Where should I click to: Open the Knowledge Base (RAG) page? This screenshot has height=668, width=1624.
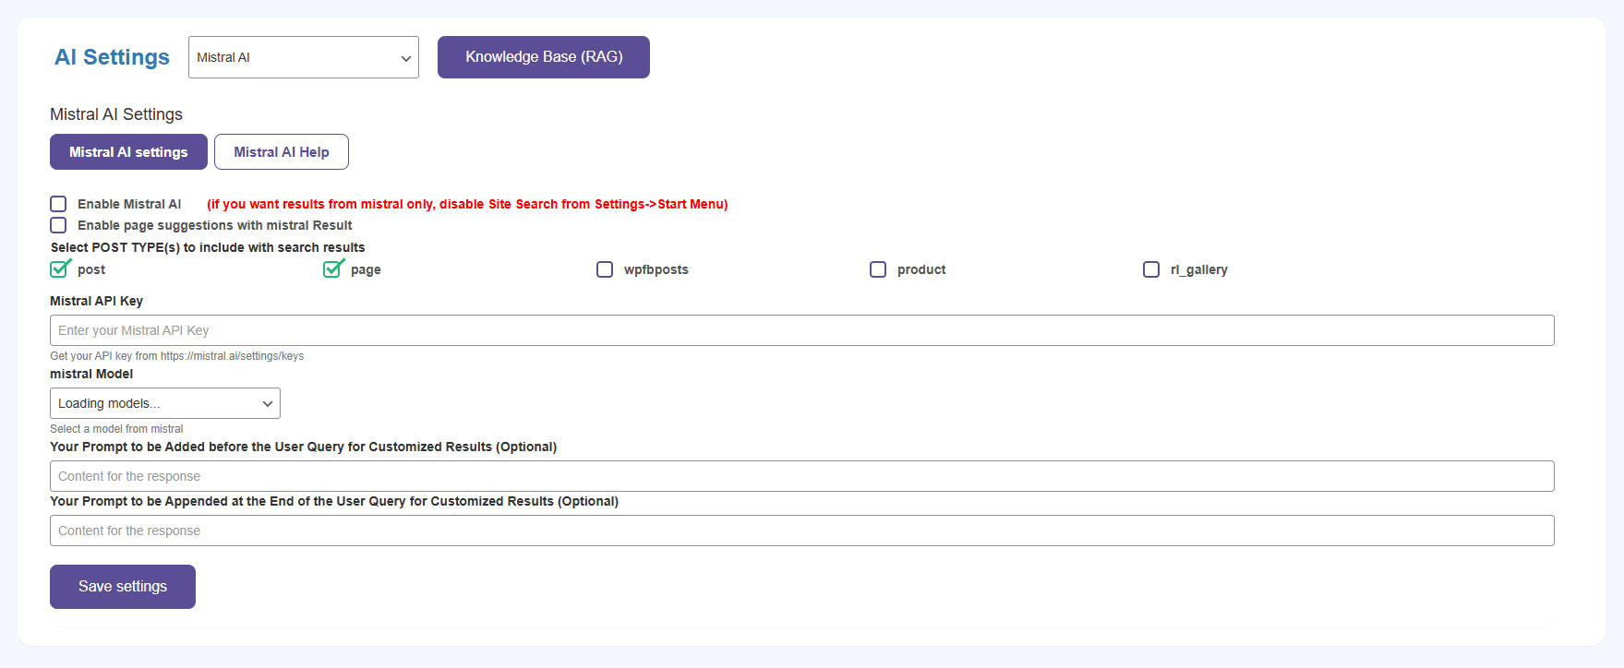(x=543, y=57)
